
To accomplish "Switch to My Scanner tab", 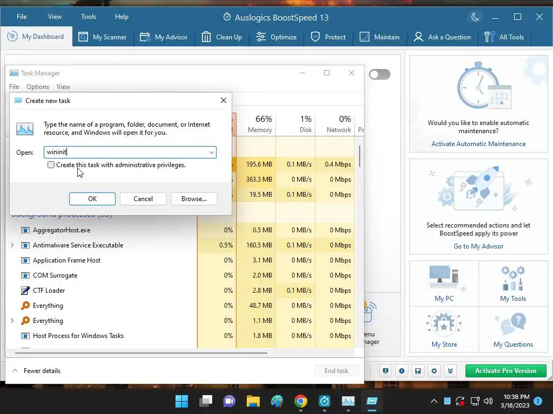I will [x=103, y=37].
